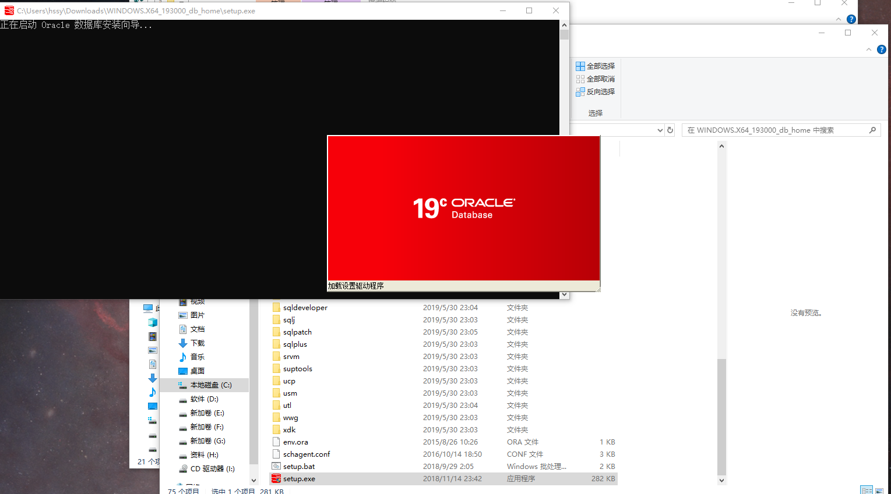Refresh the address bar in front Explorer window
The width and height of the screenshot is (891, 494).
670,130
